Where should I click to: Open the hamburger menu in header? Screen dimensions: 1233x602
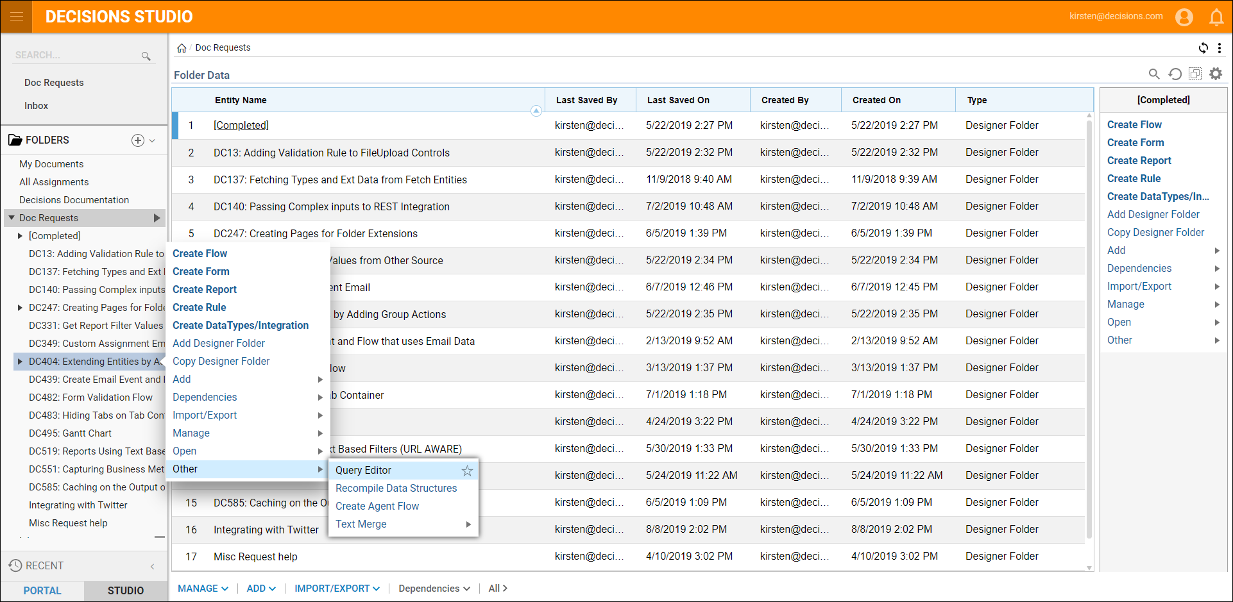pyautogui.click(x=17, y=17)
